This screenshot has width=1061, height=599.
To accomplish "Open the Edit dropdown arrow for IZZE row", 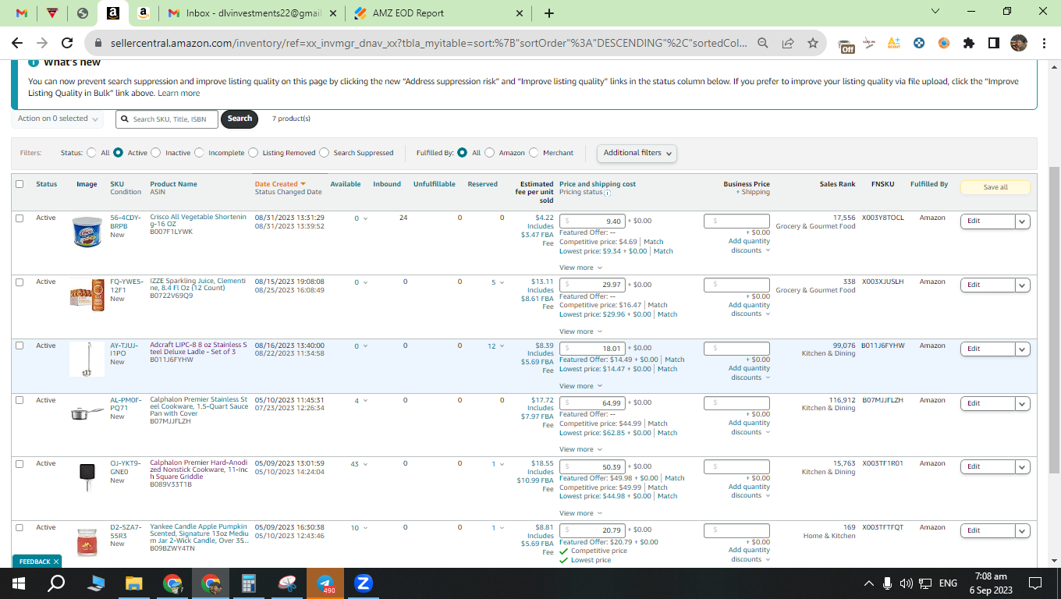I will tap(1023, 285).
